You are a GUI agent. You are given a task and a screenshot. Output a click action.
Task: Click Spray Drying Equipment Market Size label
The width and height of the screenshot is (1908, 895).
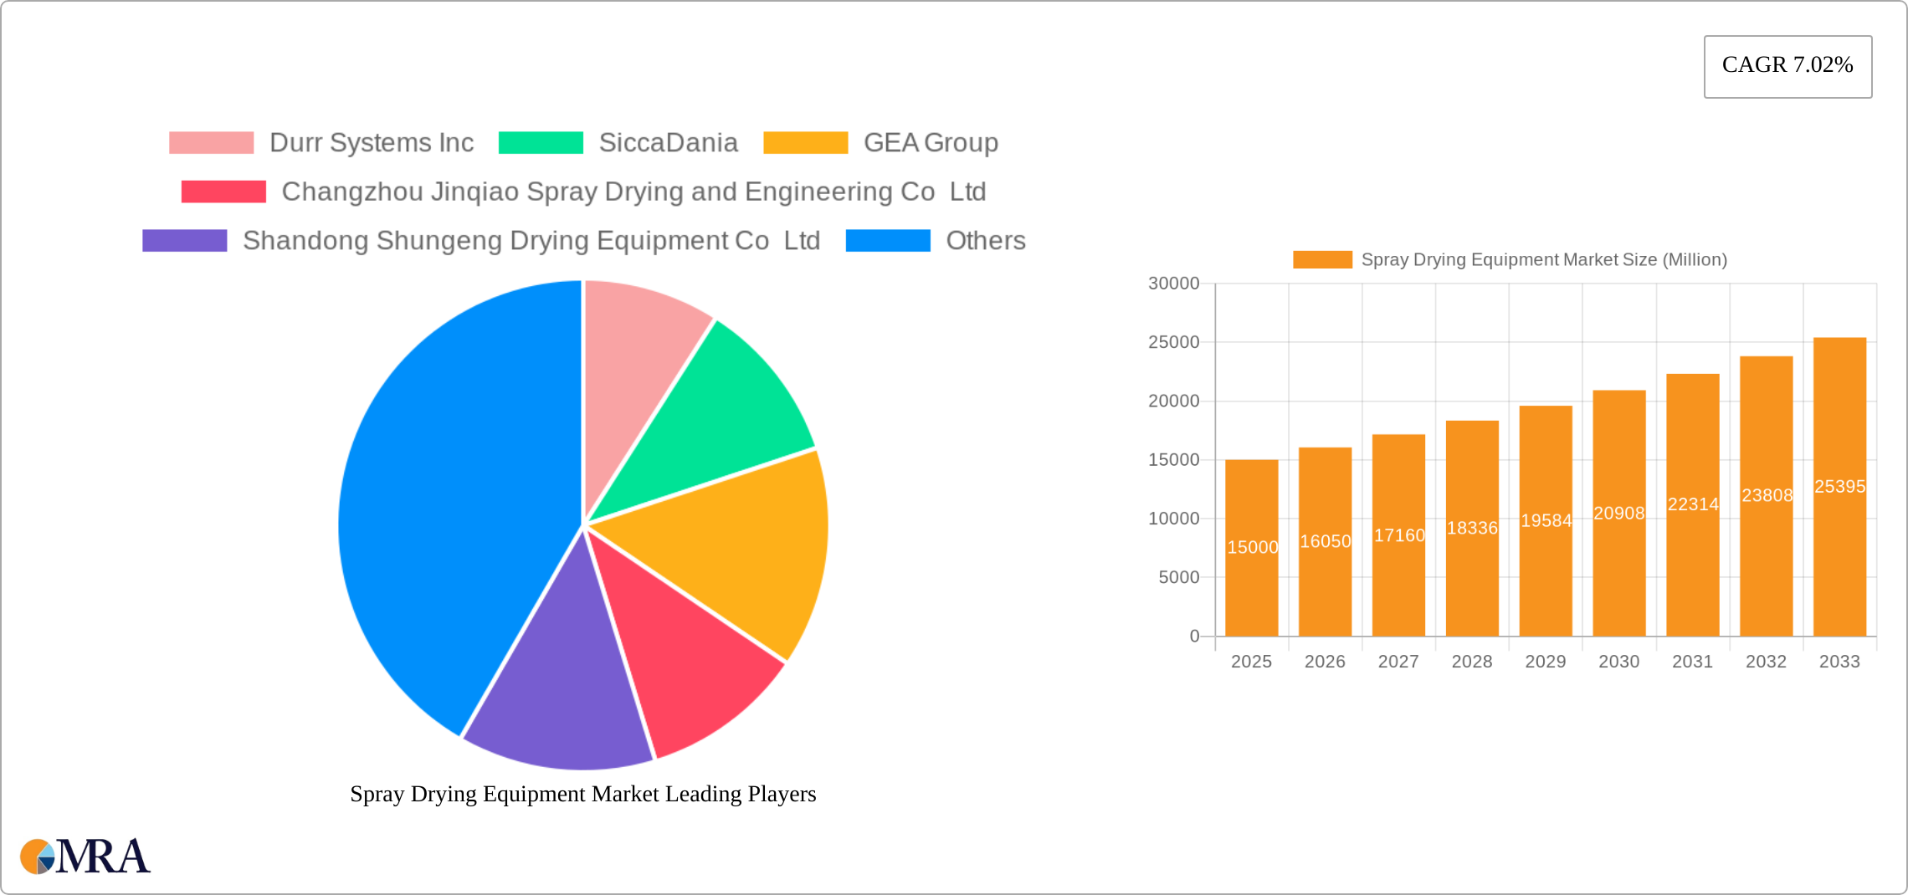coord(1544,260)
